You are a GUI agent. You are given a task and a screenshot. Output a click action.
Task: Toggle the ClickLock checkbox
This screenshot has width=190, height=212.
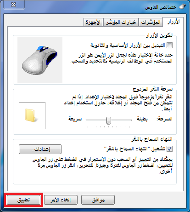tap(169, 149)
